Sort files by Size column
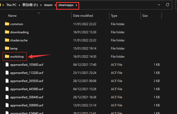Image resolution: width=177 pixels, height=114 pixels. 145,16
